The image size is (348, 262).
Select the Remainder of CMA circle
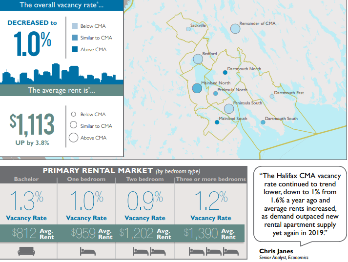coord(235,28)
